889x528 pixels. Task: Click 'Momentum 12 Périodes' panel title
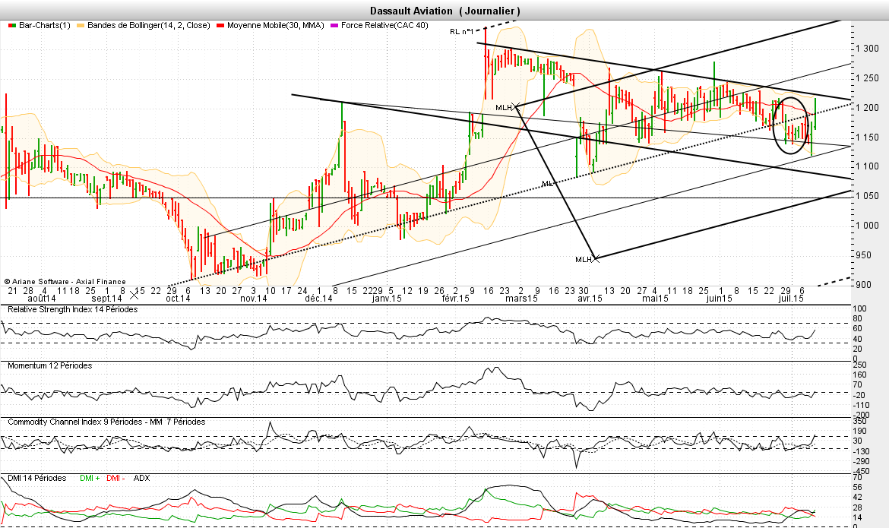click(x=50, y=365)
